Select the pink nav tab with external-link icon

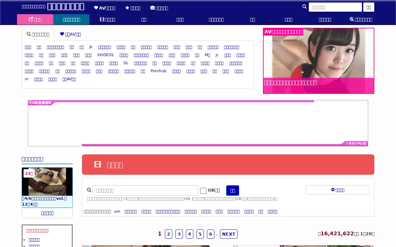click(35, 19)
